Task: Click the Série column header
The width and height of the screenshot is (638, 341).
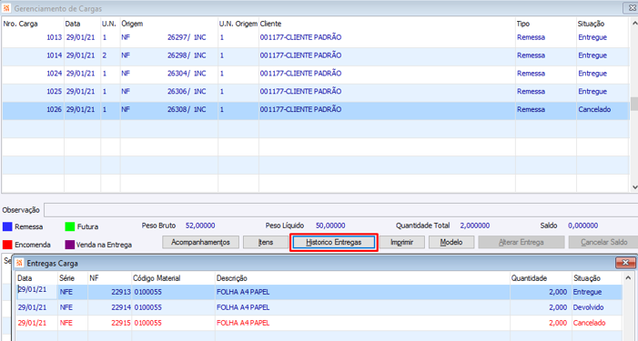Action: pyautogui.click(x=66, y=278)
